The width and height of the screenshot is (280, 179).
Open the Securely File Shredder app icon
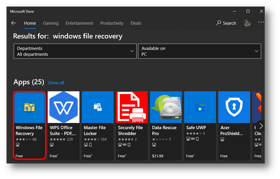(x=132, y=107)
